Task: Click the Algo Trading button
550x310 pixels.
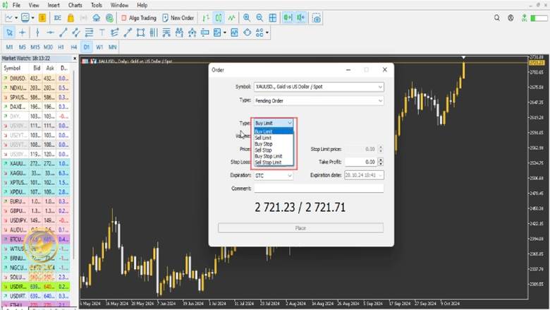Action: point(138,18)
